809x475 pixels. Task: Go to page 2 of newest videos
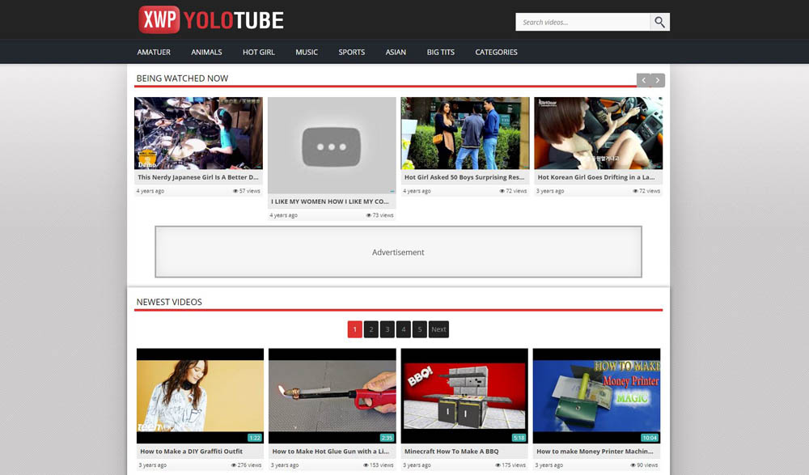click(x=371, y=329)
